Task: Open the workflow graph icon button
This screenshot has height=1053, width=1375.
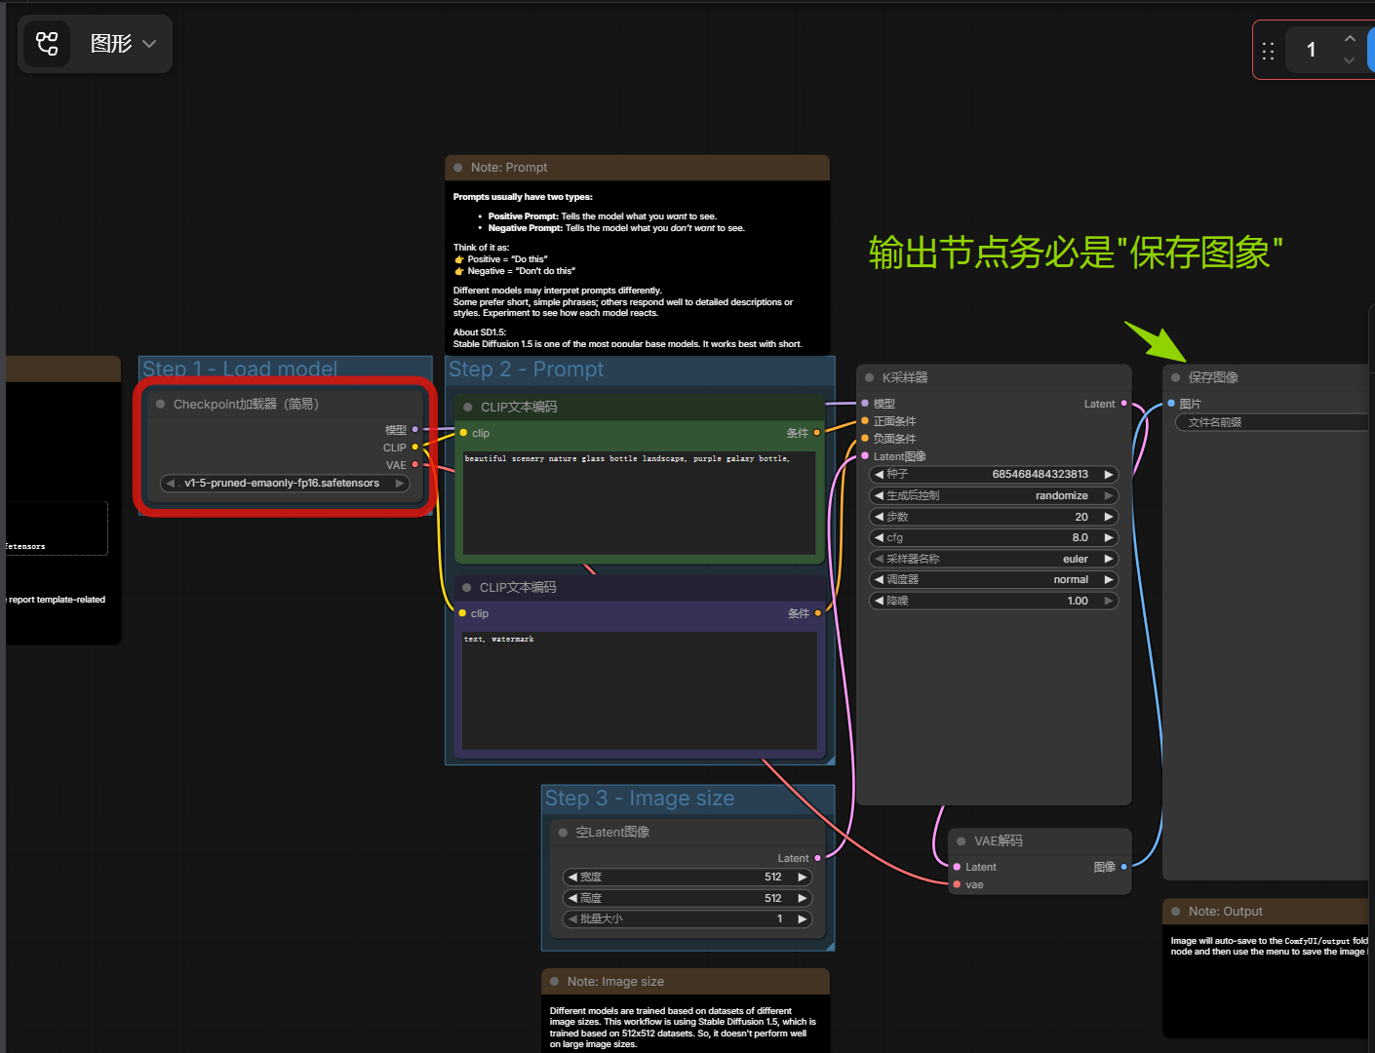Action: point(47,44)
